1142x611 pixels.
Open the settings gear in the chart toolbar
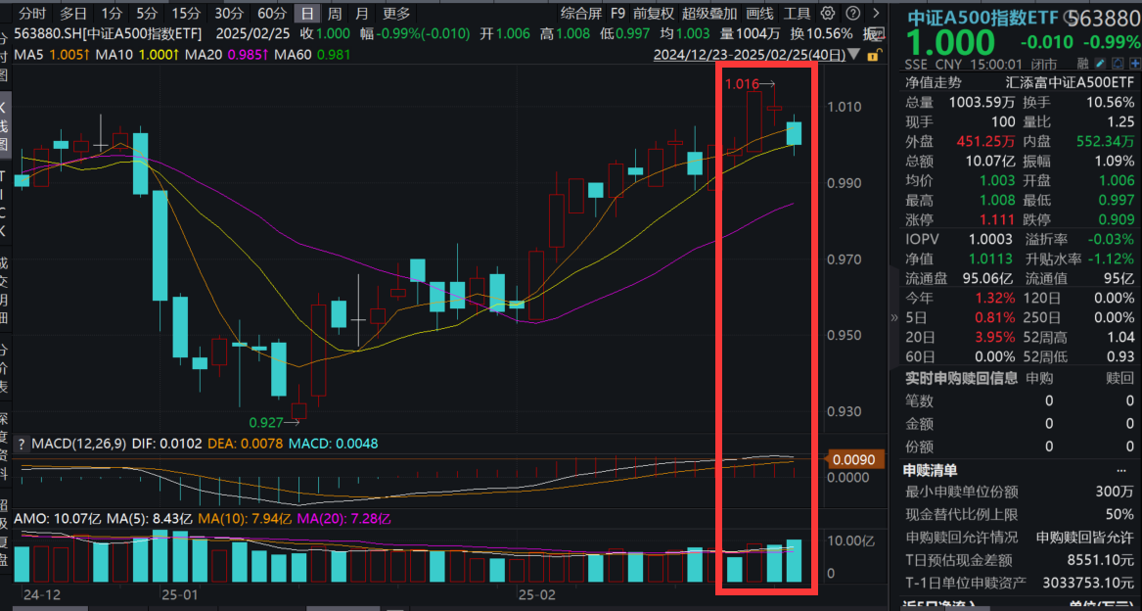[x=828, y=14]
